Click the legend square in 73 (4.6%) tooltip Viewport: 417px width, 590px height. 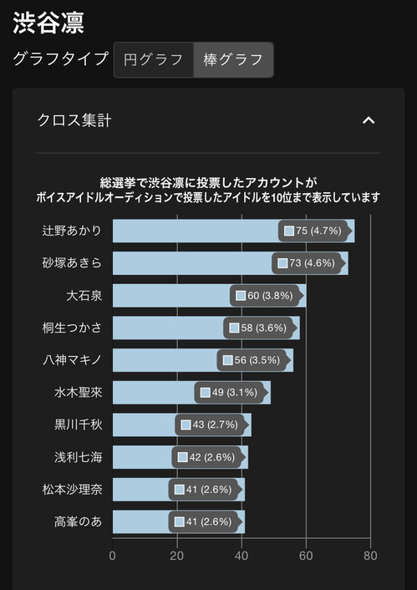[282, 263]
